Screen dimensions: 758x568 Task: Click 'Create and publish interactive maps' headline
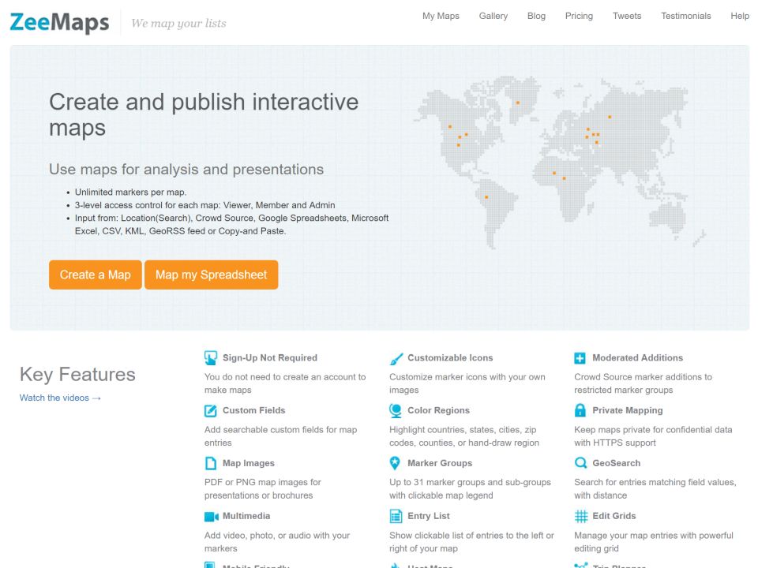pos(204,115)
